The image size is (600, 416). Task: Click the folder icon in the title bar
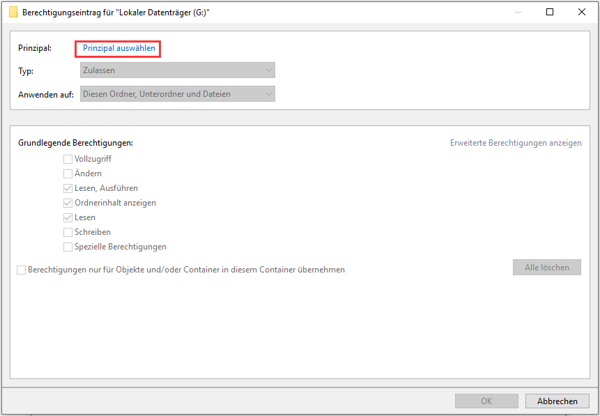point(13,13)
